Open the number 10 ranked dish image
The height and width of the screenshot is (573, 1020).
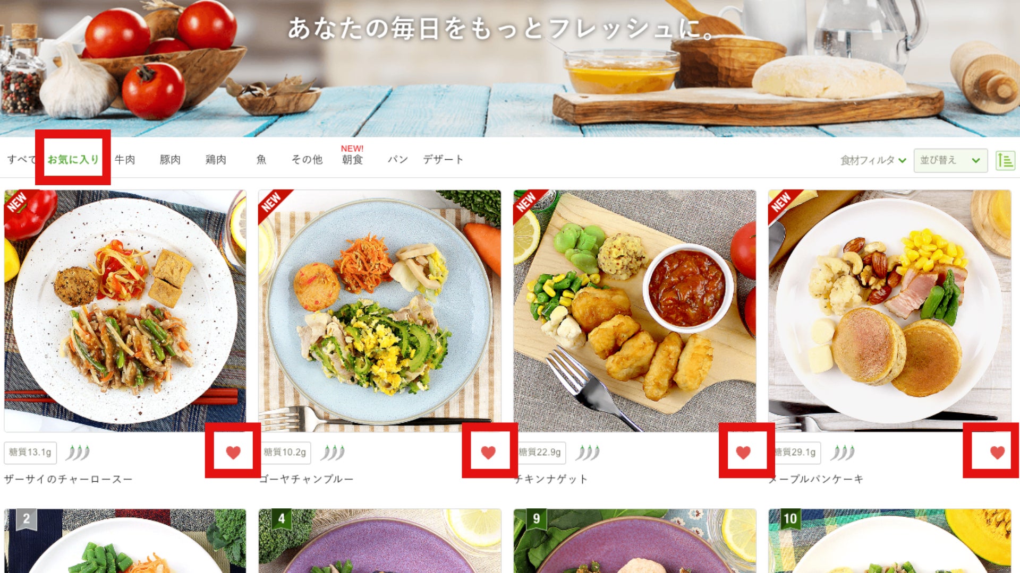[x=890, y=541]
